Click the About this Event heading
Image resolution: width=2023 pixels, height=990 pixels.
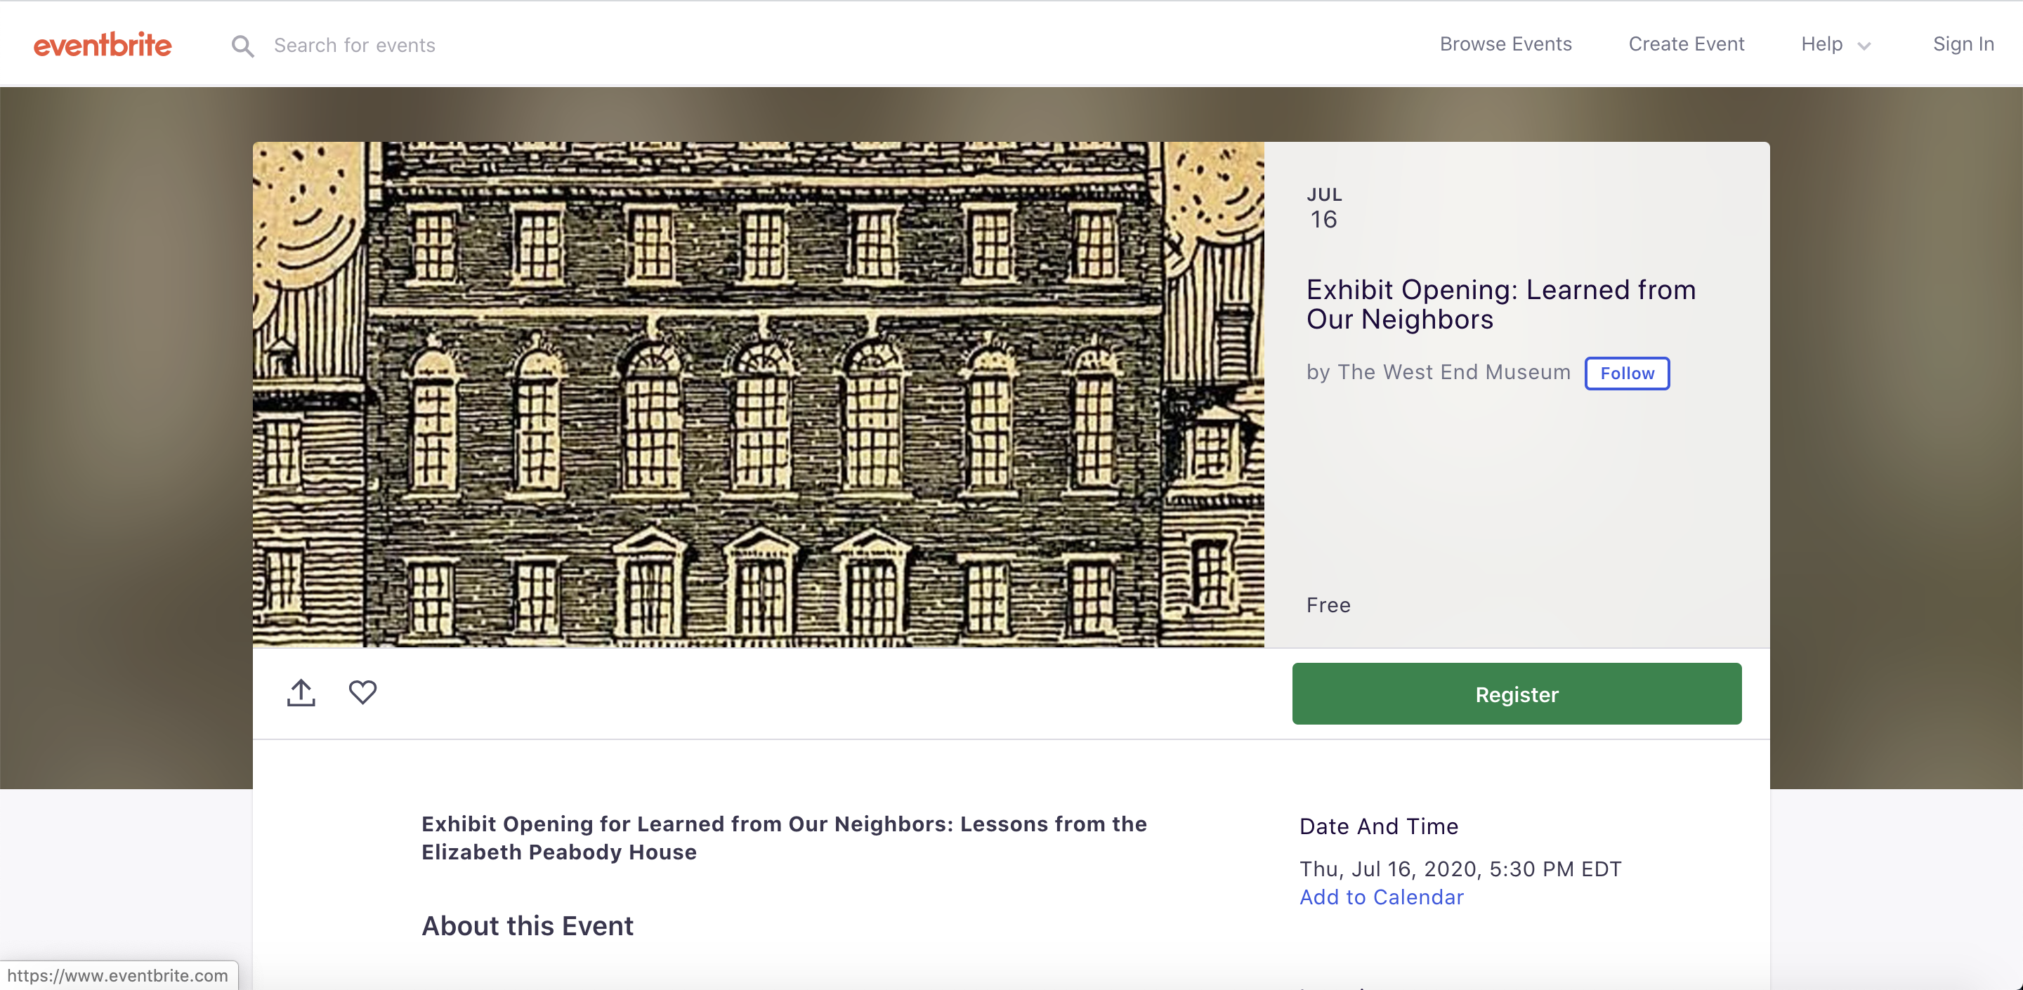point(527,925)
